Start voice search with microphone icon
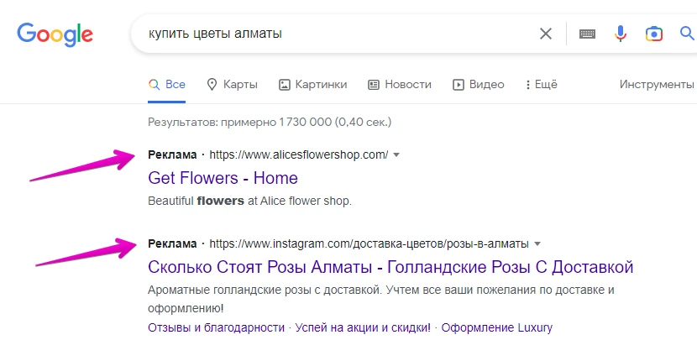The image size is (697, 361). click(x=620, y=34)
